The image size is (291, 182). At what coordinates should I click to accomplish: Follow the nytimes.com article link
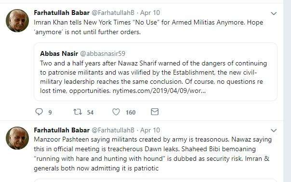(159, 91)
